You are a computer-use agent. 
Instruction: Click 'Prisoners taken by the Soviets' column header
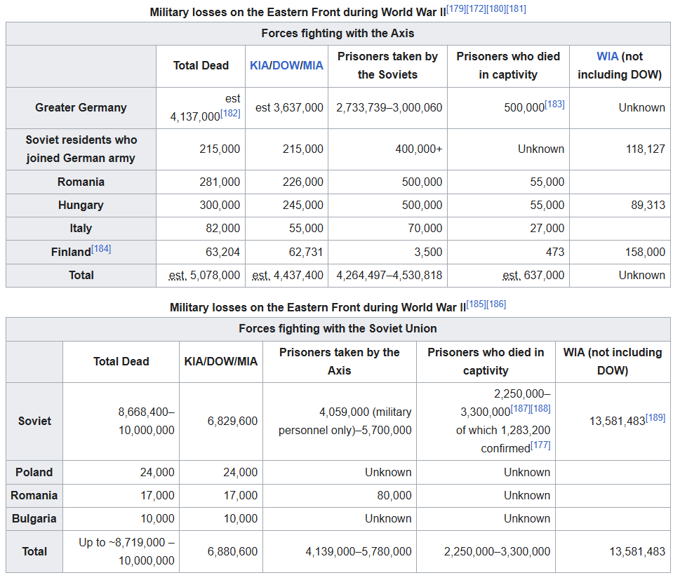click(387, 66)
